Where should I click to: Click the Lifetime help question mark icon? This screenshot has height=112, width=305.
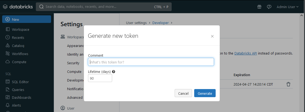(114, 72)
